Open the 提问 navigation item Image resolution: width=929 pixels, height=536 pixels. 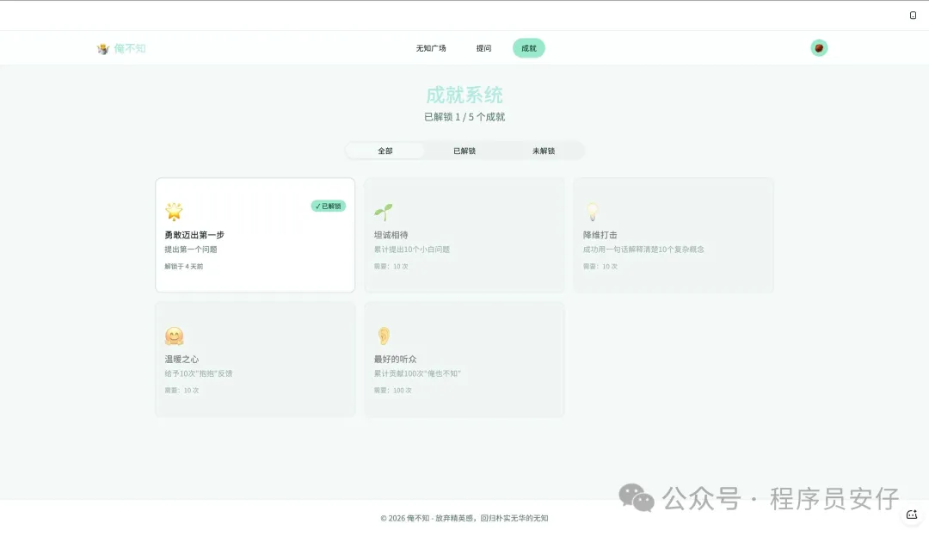tap(484, 48)
